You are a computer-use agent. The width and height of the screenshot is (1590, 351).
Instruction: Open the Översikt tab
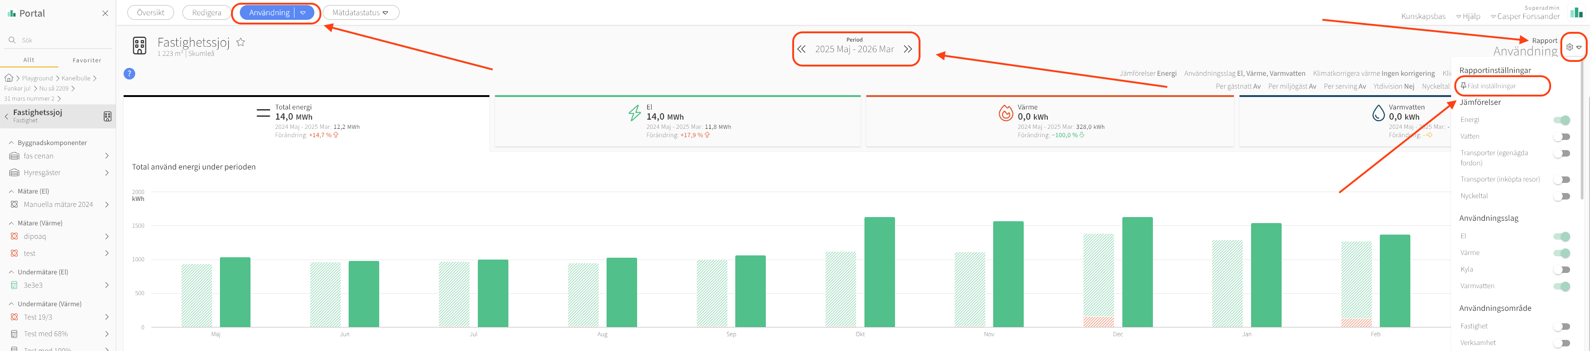click(x=150, y=13)
